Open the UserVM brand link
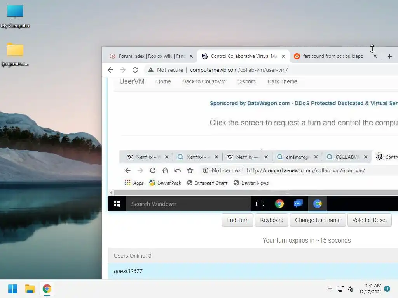This screenshot has width=398, height=298. coord(132,81)
